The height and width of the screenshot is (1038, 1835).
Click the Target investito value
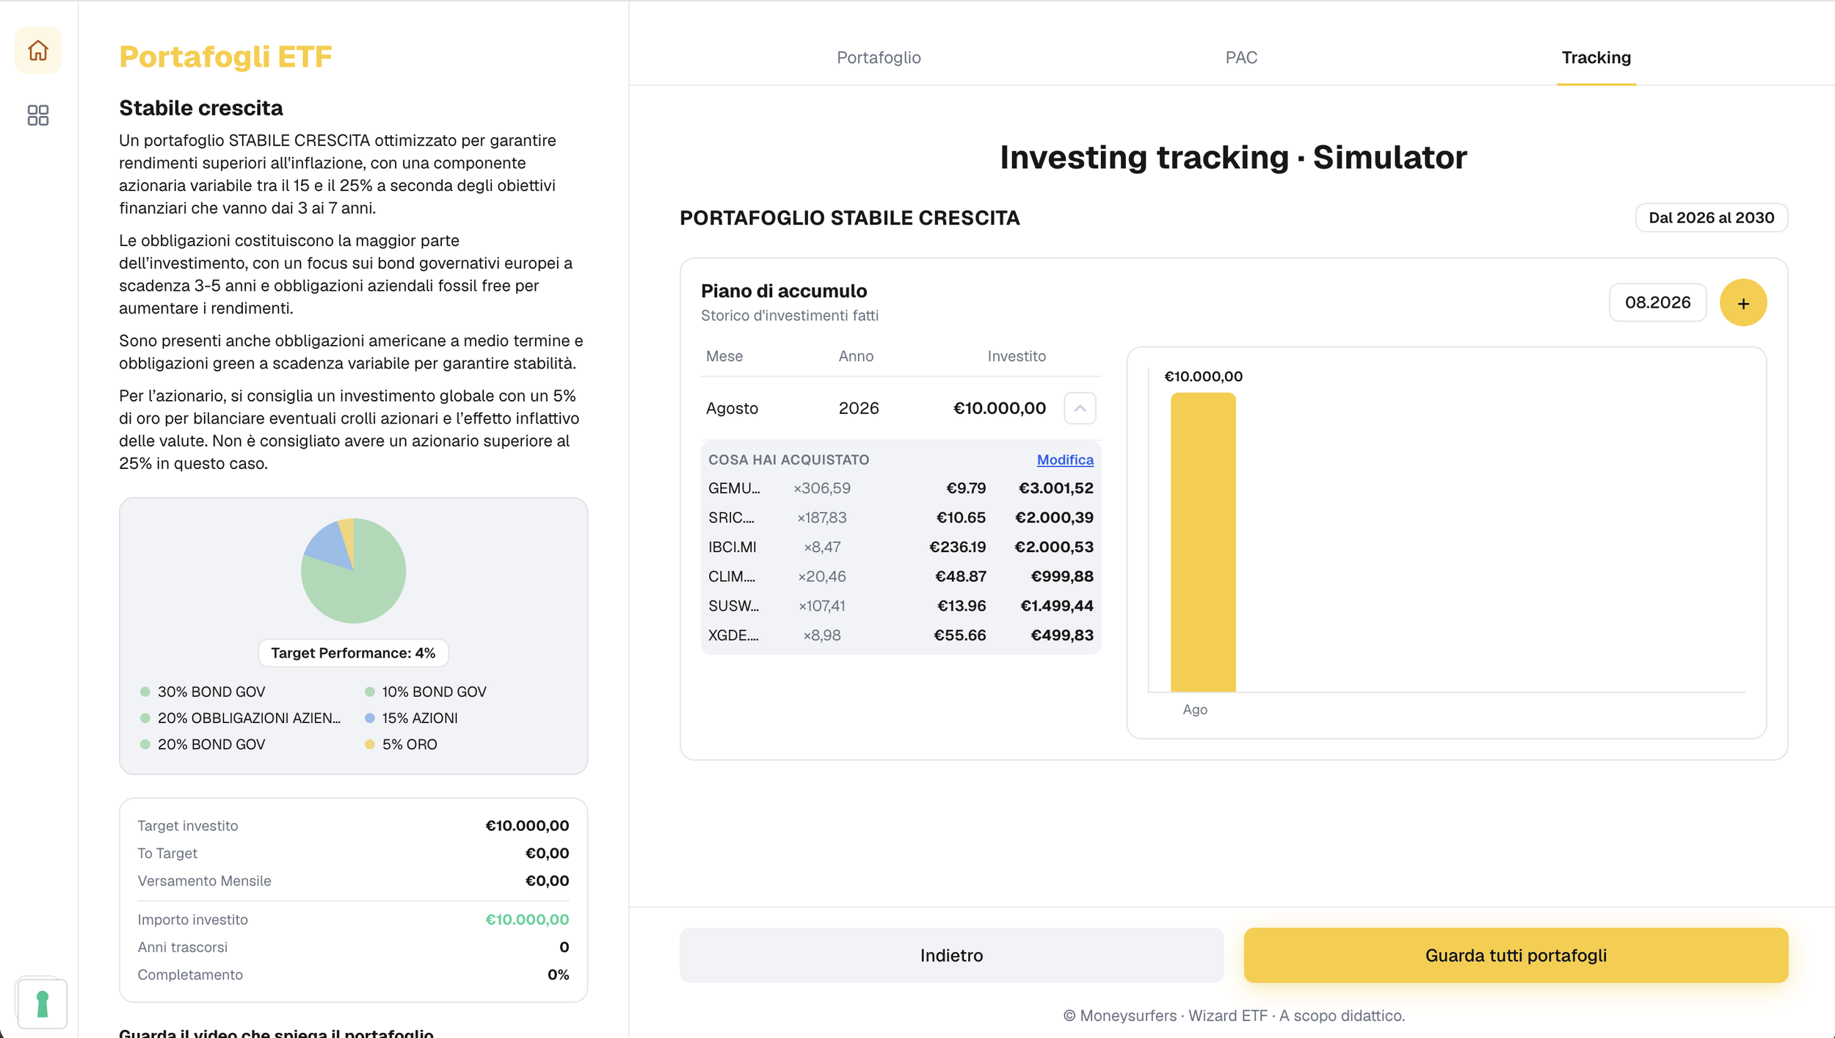tap(527, 825)
